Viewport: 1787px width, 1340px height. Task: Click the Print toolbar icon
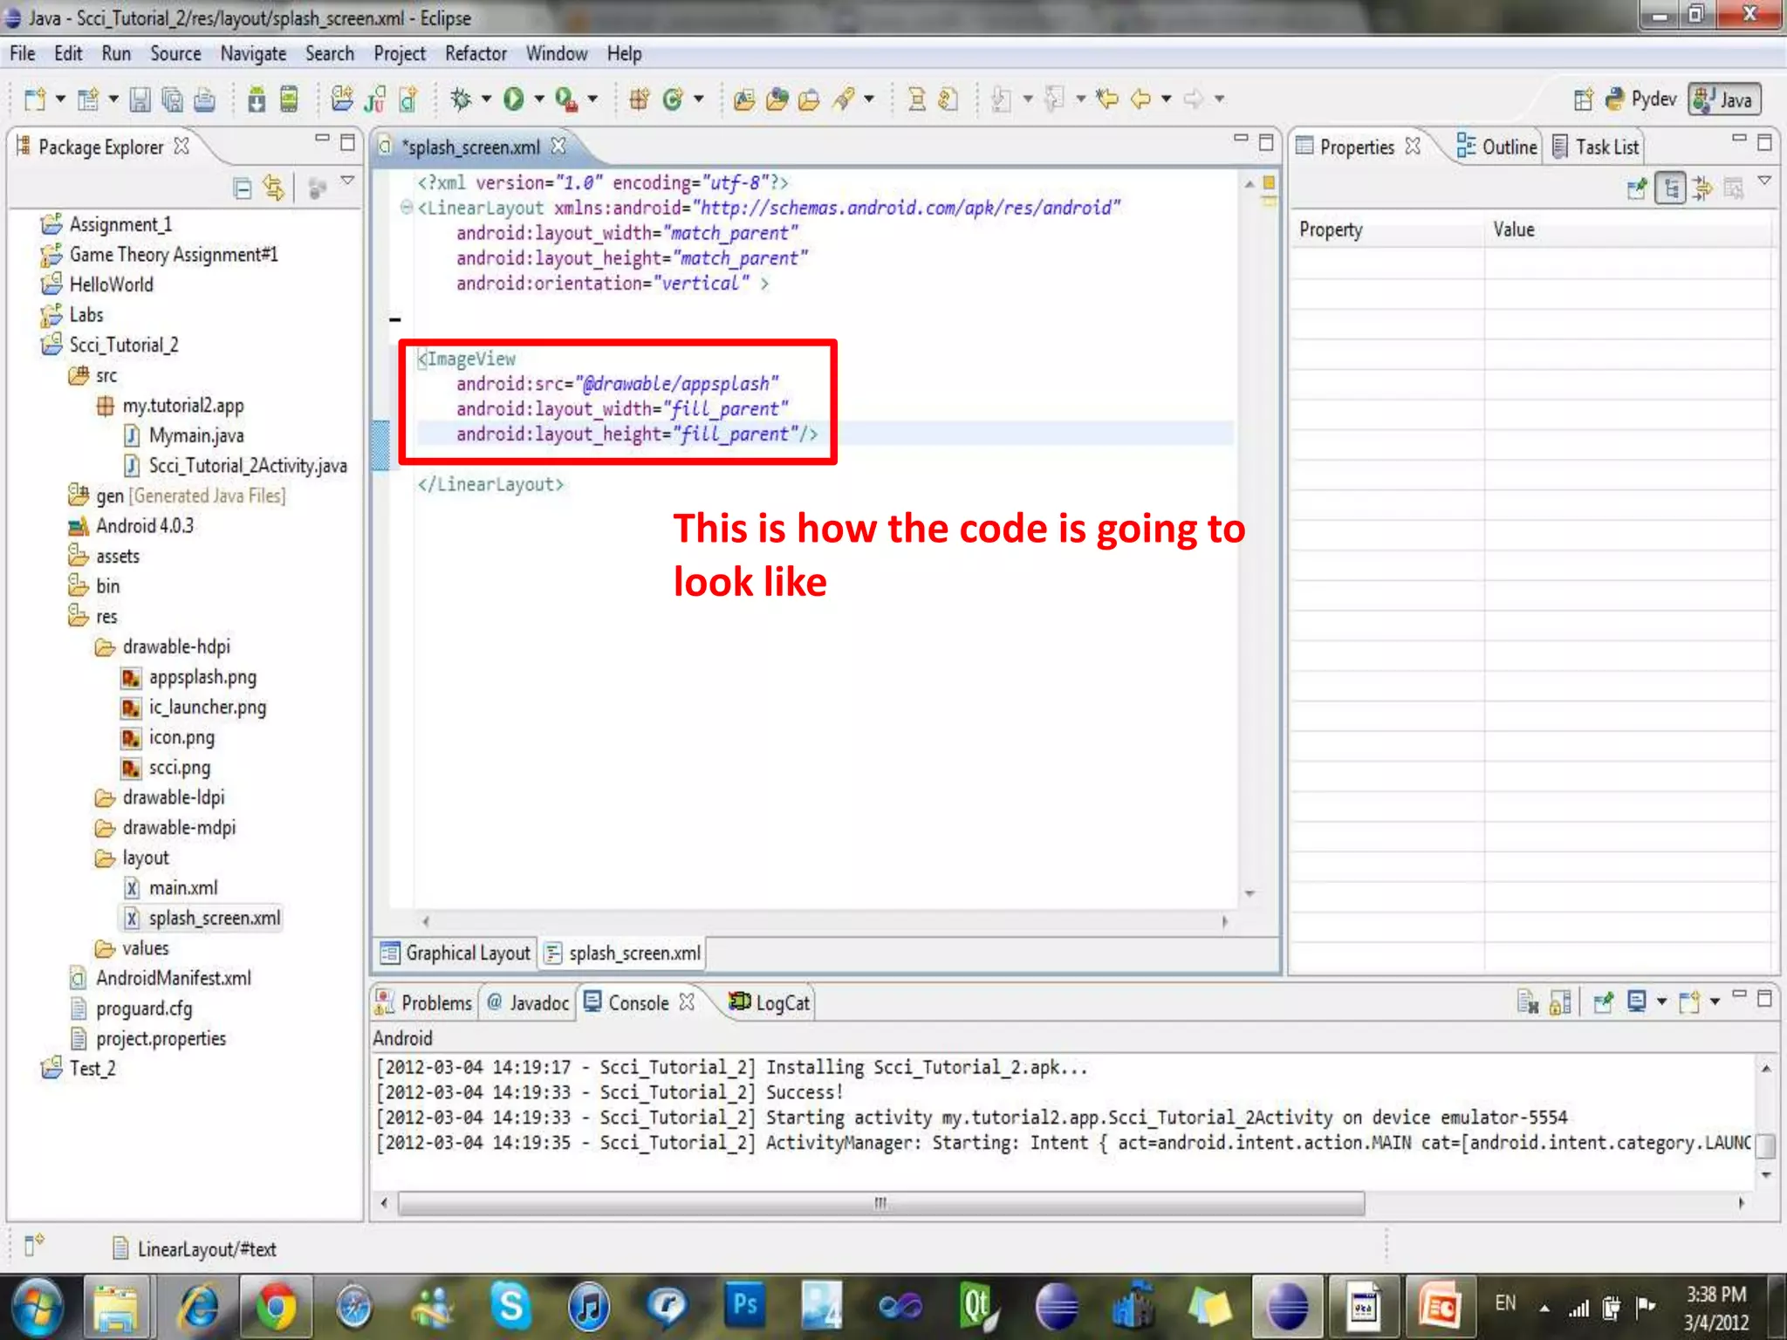coord(205,99)
